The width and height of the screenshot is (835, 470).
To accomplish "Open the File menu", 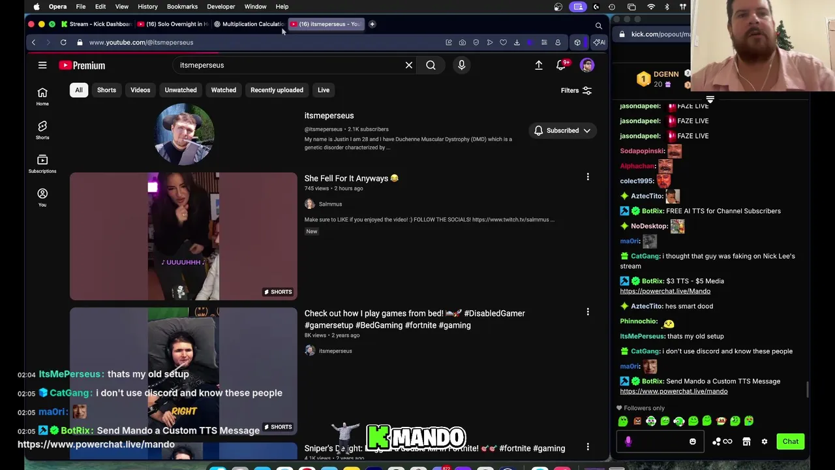I will click(81, 7).
